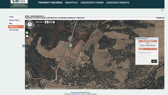Click the green parcel marker on map

[x=67, y=46]
